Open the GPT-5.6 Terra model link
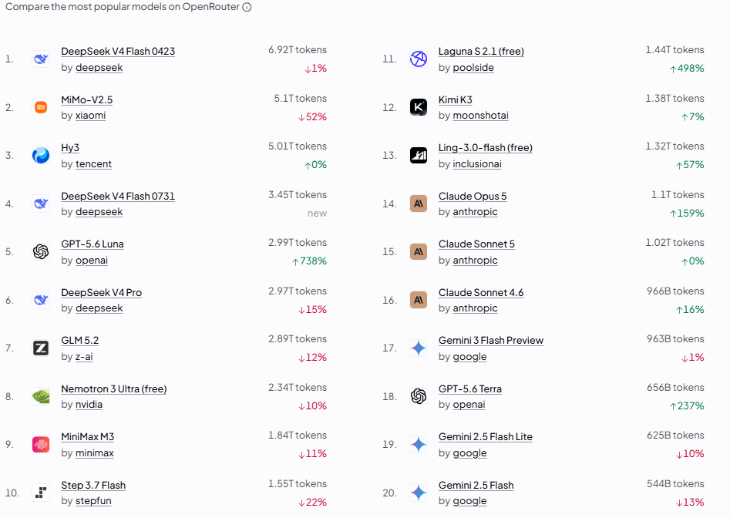Viewport: 730px width, 518px height. (470, 389)
